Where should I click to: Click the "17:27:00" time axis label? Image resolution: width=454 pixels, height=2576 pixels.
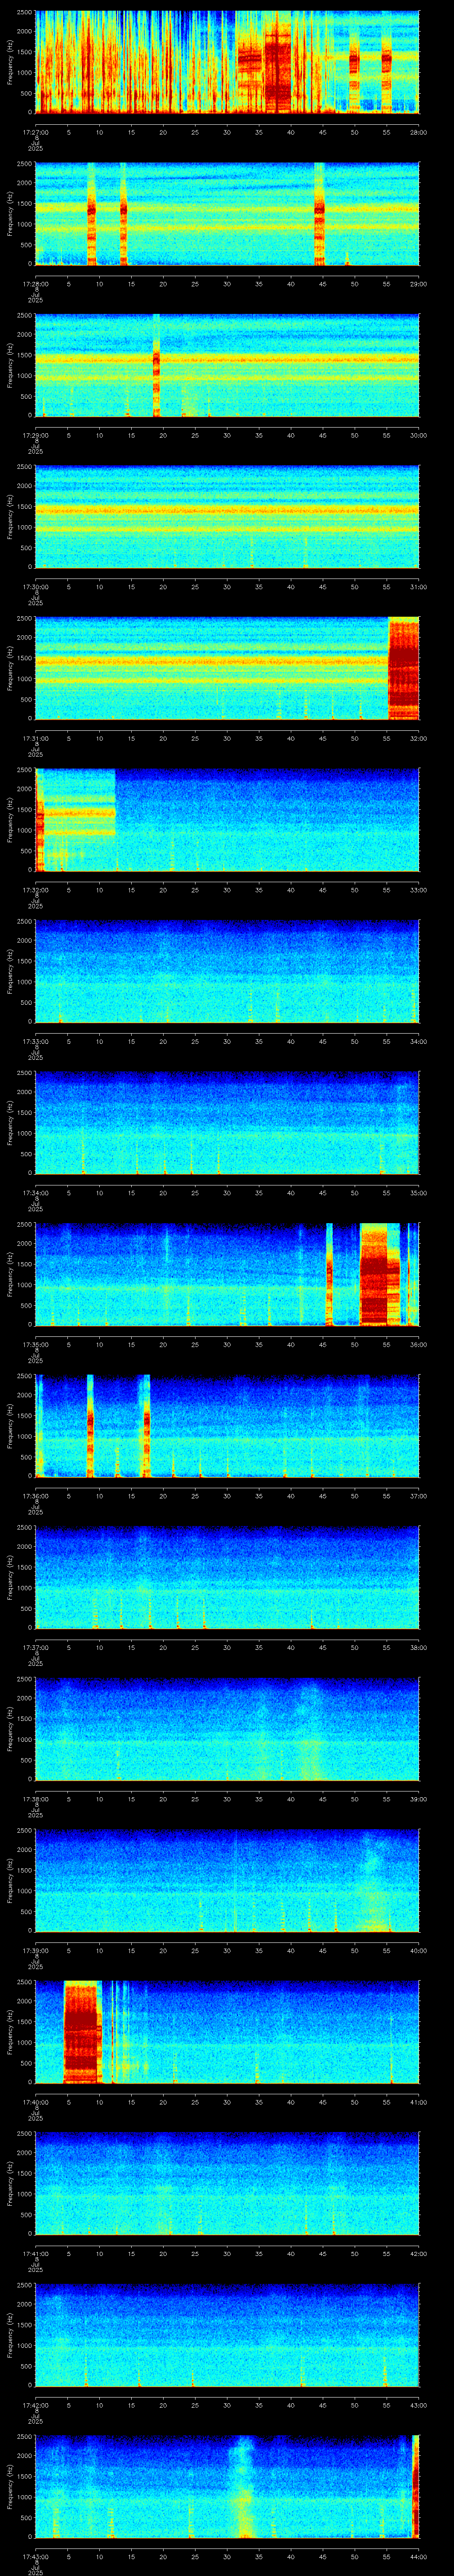[x=35, y=132]
